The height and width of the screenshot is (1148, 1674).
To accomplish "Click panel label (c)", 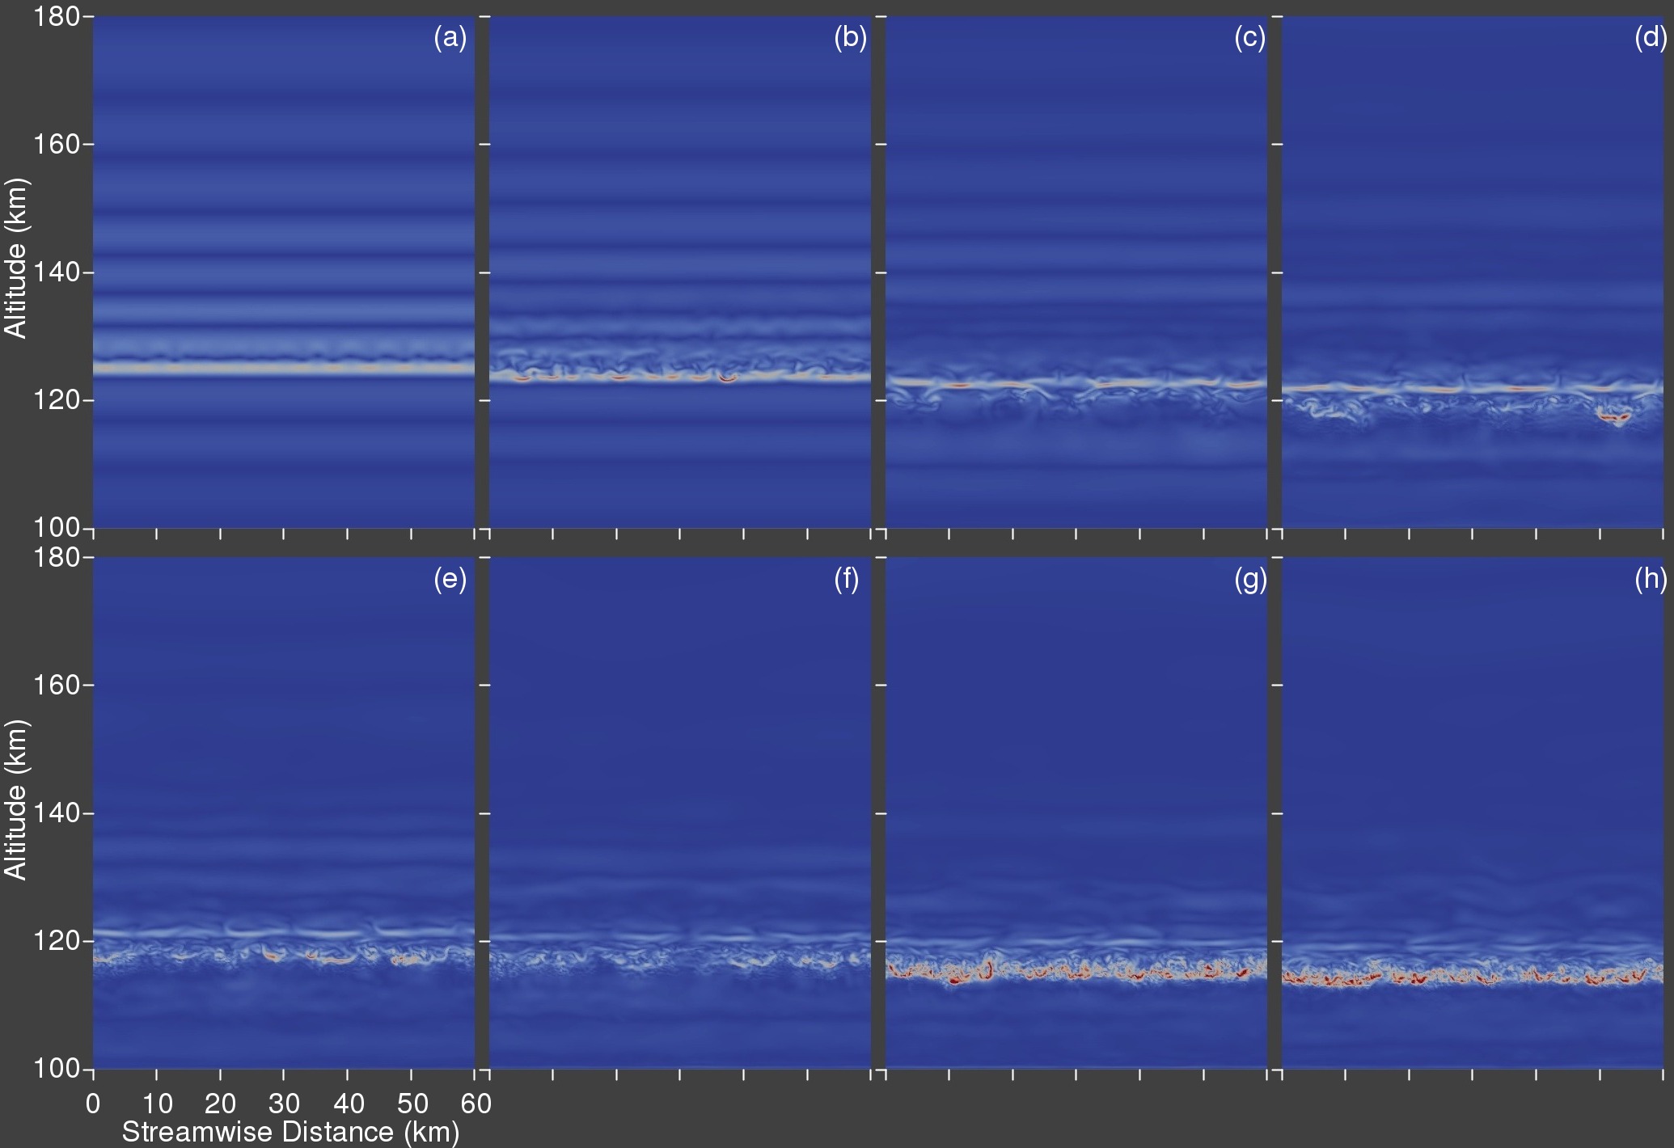I will pyautogui.click(x=1249, y=37).
